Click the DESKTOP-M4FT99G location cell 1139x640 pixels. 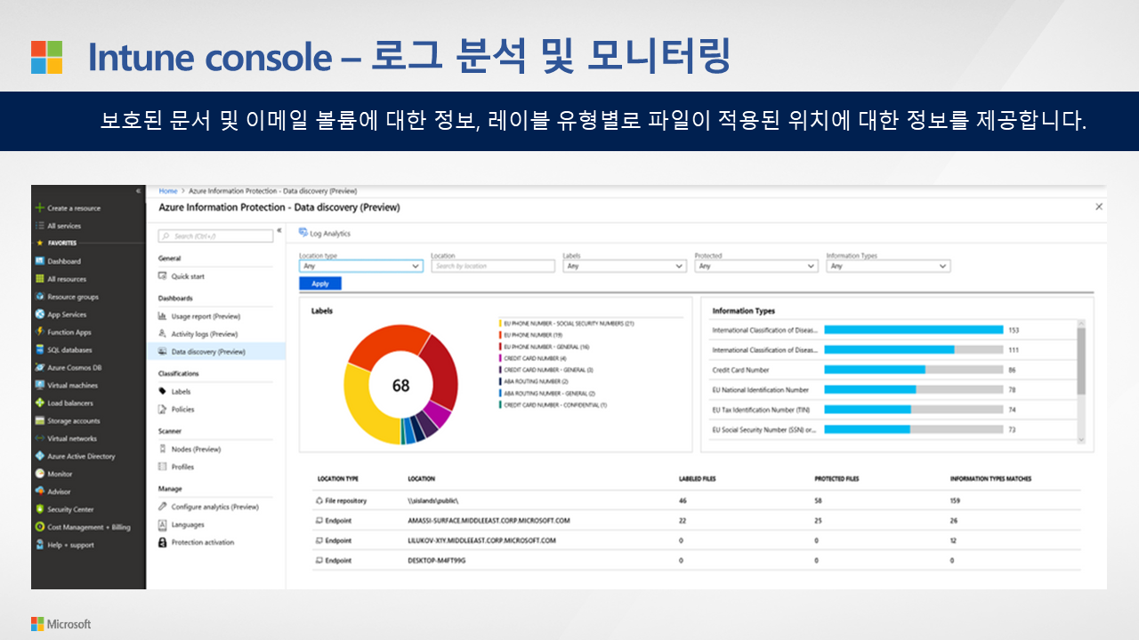pyautogui.click(x=437, y=561)
